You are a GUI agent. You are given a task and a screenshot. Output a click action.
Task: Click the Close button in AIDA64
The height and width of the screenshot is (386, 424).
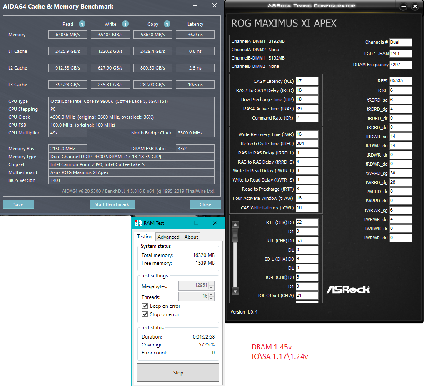pyautogui.click(x=205, y=204)
